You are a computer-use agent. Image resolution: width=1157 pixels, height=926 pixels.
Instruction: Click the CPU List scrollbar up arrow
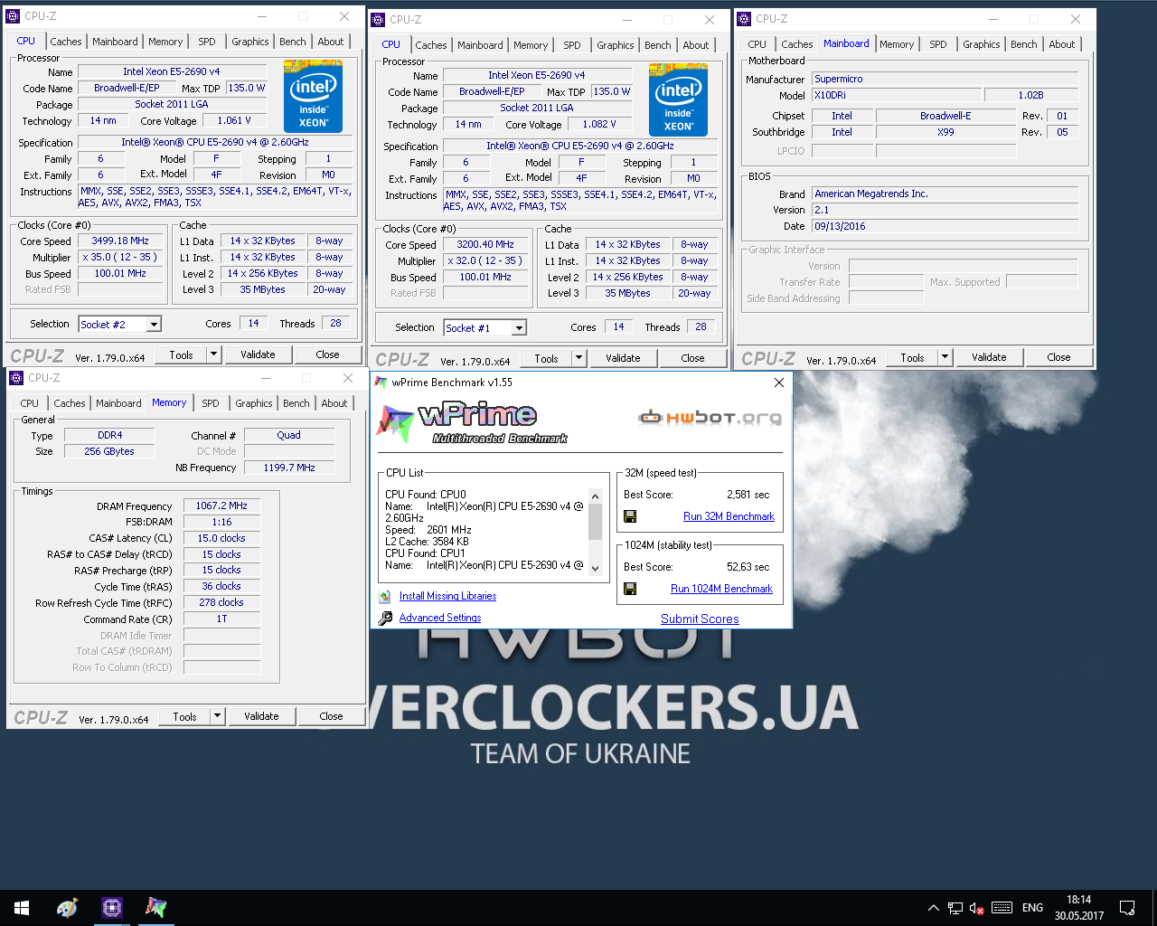(x=595, y=496)
